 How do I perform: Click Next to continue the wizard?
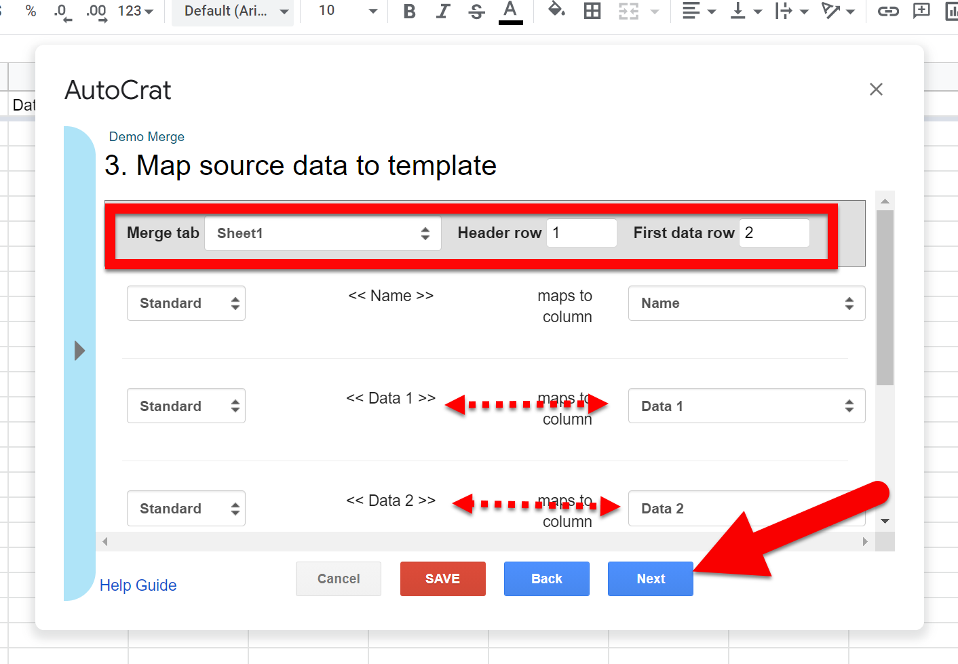(651, 579)
